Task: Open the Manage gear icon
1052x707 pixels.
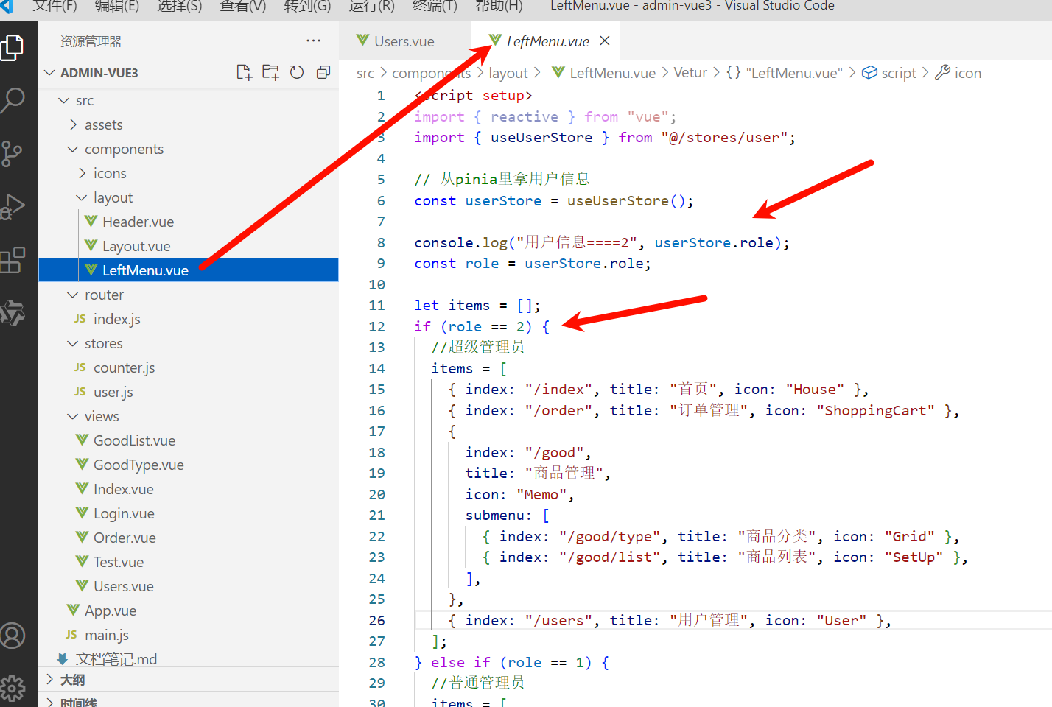Action: 13,689
